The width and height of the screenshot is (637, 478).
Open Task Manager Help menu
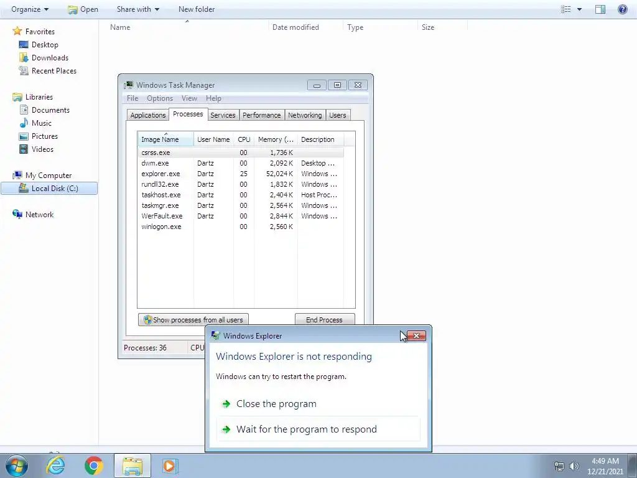point(214,98)
